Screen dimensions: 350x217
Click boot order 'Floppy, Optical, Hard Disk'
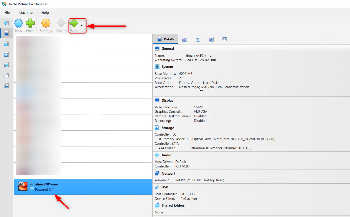coord(198,83)
